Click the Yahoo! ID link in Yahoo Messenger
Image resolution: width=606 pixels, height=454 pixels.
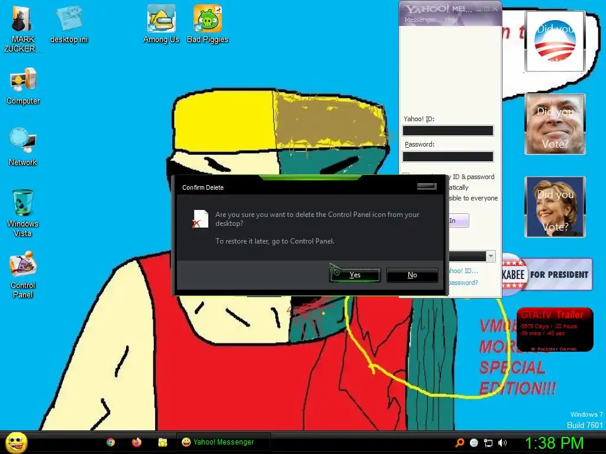point(463,271)
